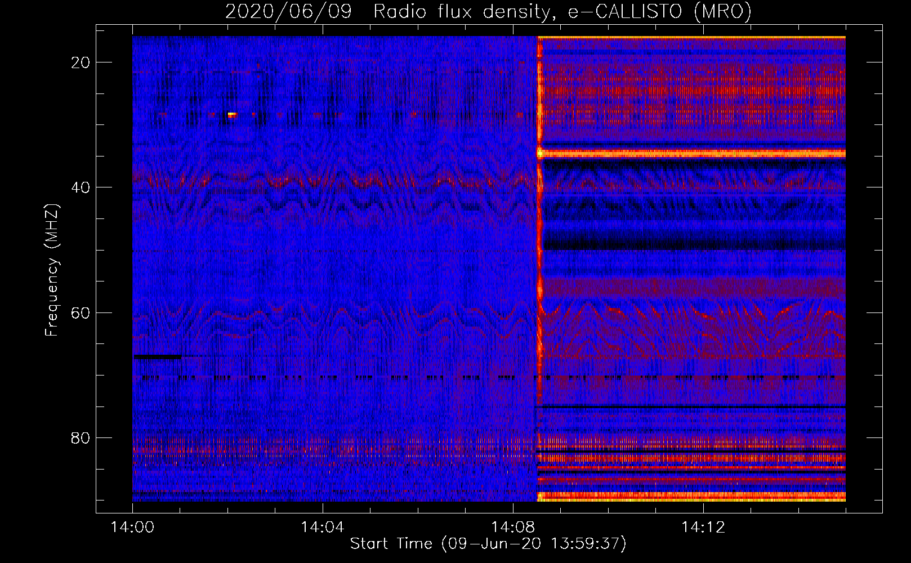Click the 40 MHz frequency tick label
The height and width of the screenshot is (563, 911).
tap(81, 187)
